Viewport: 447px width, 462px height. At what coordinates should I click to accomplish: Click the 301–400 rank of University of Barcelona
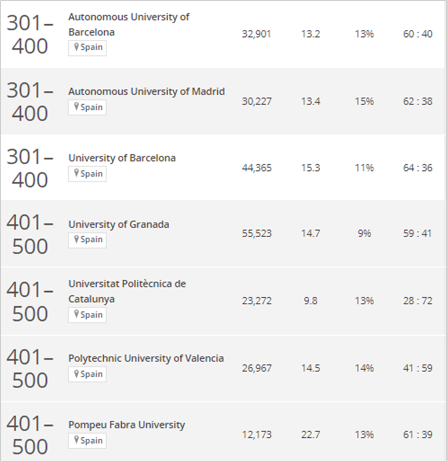[29, 168]
